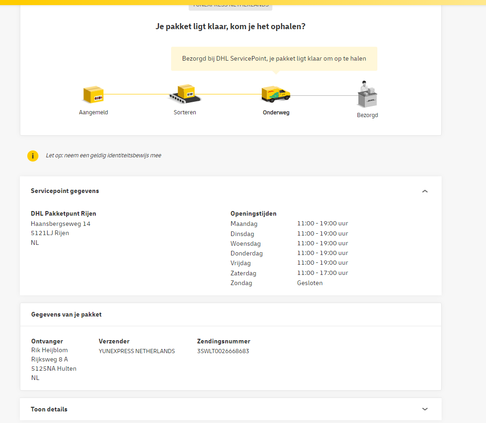Click the Bezorgd service desk icon
Viewport: 486px width, 423px height.
tap(367, 94)
